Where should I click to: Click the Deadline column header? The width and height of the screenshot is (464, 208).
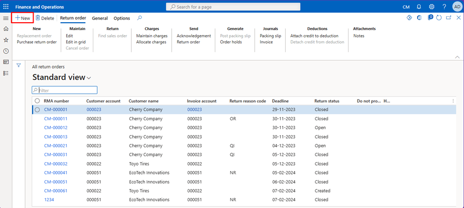coord(280,101)
